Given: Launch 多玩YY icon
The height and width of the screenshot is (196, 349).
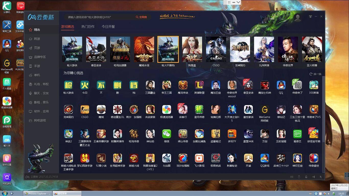Looking at the screenshot, I should [x=232, y=133].
